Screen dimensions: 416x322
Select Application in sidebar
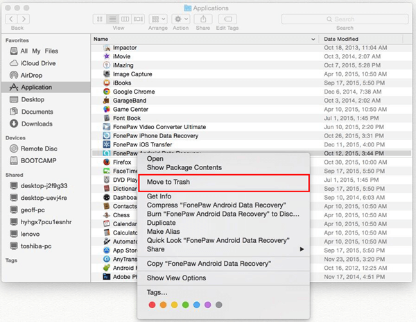pyautogui.click(x=46, y=87)
